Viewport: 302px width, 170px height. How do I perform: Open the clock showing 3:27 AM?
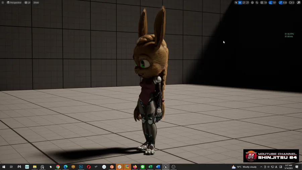click(289, 167)
